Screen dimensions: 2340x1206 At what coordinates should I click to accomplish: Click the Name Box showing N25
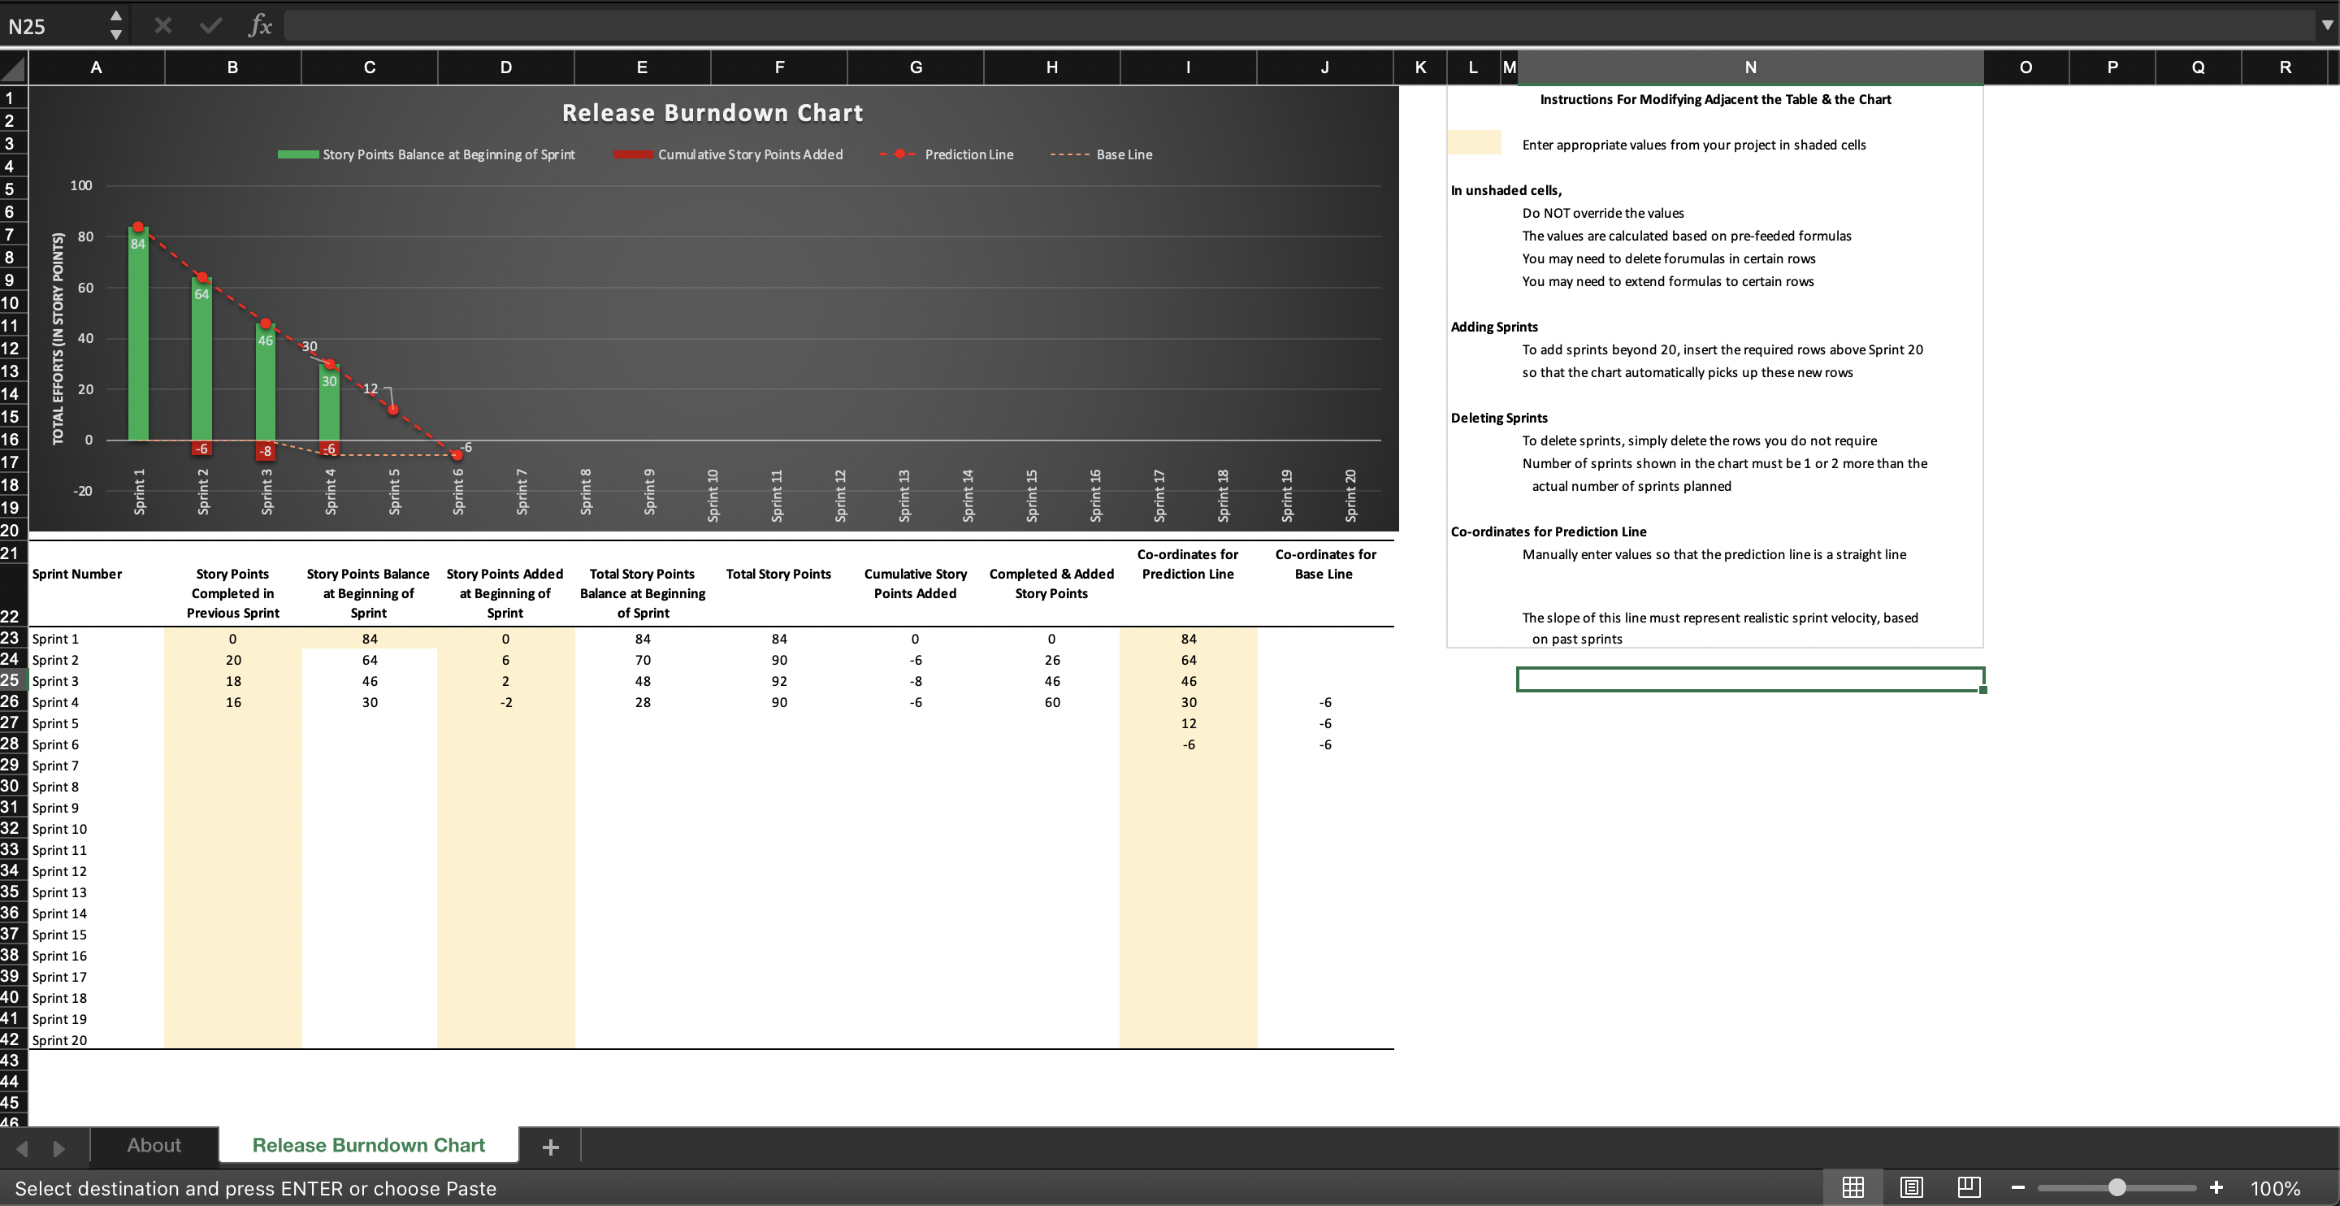54,26
